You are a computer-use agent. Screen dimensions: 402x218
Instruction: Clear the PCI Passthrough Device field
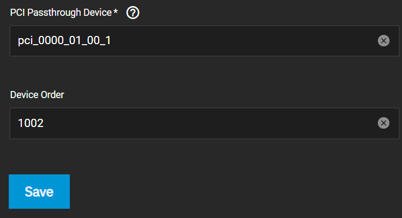[383, 41]
